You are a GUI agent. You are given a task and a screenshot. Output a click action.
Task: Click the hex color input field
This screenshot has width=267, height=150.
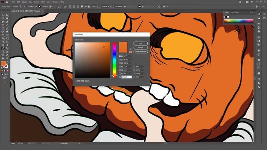[126, 77]
